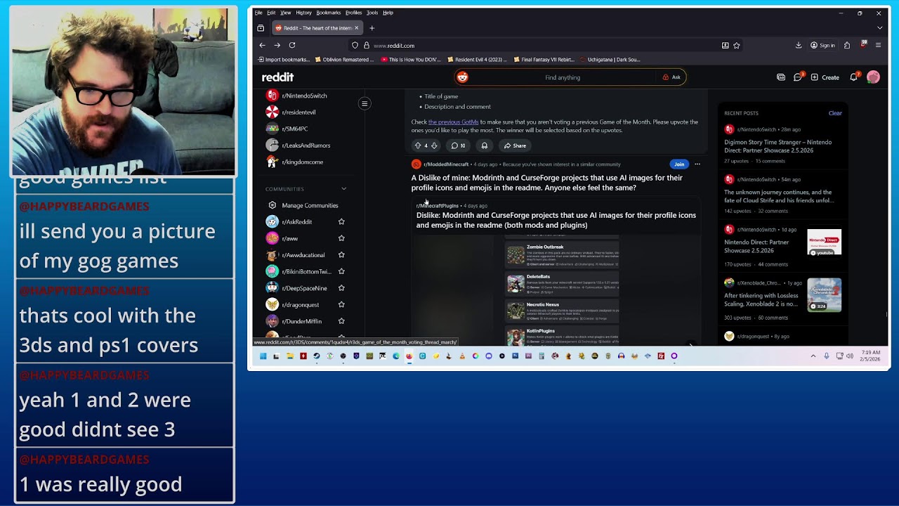This screenshot has width=899, height=506.
Task: Open the Firefox File menu
Action: coord(258,13)
